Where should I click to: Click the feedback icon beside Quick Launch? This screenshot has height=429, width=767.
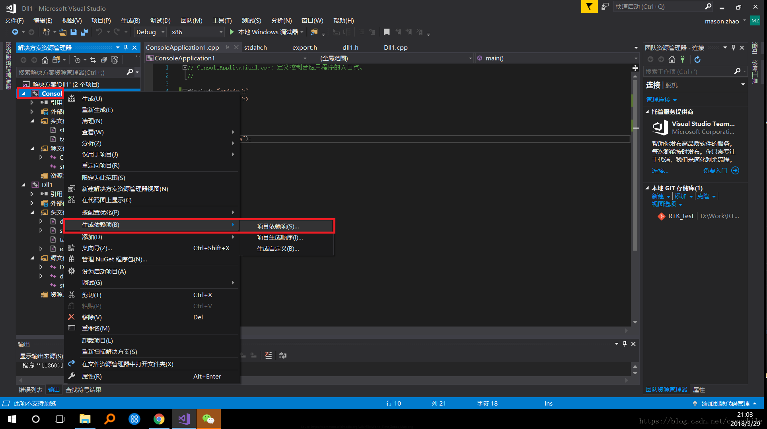point(605,6)
